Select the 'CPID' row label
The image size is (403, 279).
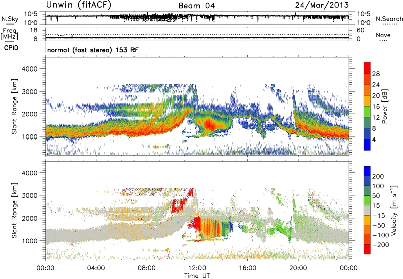coord(11,48)
